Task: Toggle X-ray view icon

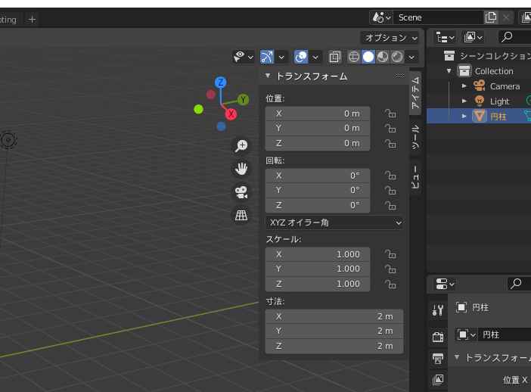Action: point(334,57)
